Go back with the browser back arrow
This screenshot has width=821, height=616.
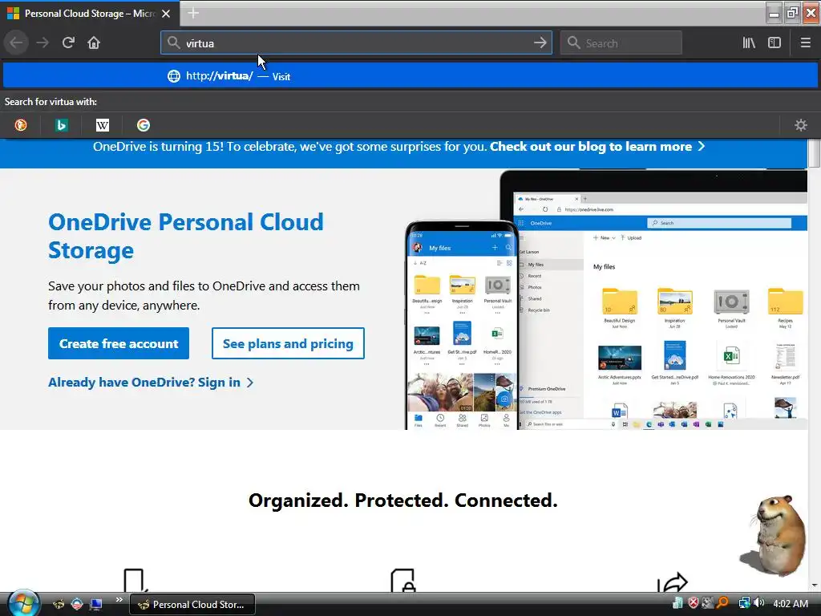point(16,43)
